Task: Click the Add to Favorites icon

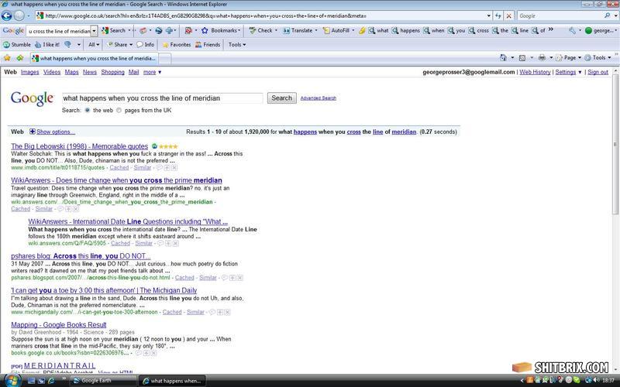Action: click(x=20, y=58)
